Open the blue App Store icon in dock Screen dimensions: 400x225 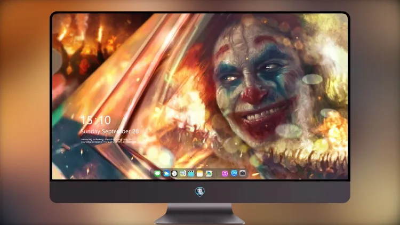[234, 173]
